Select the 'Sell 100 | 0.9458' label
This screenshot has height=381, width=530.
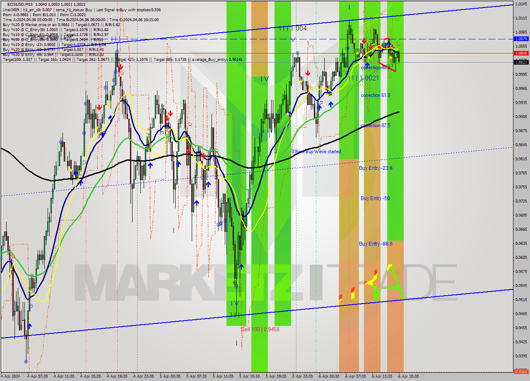click(260, 329)
